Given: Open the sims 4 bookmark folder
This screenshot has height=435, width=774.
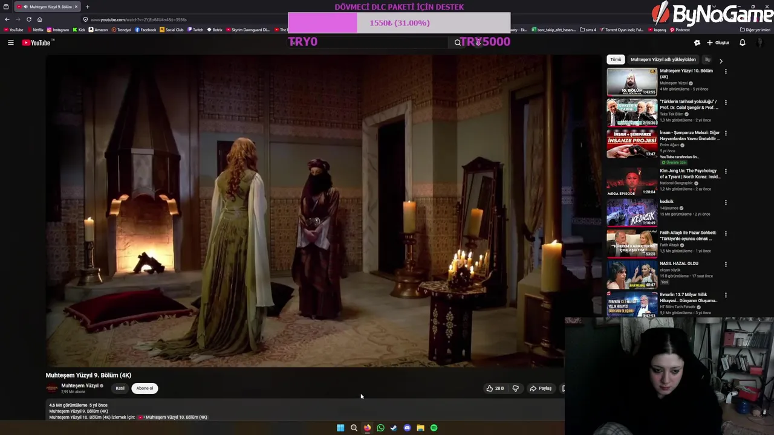Looking at the screenshot, I should click(x=588, y=30).
